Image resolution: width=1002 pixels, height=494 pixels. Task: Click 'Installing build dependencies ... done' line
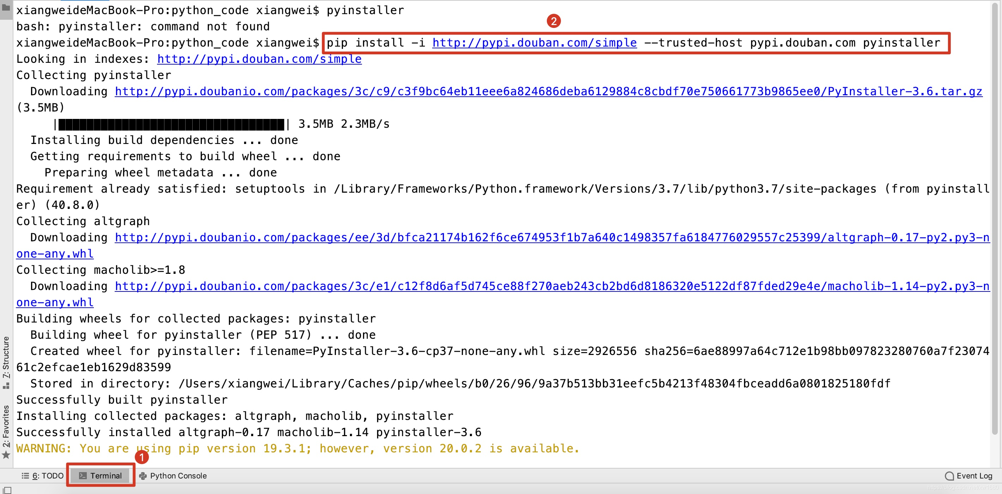[164, 140]
